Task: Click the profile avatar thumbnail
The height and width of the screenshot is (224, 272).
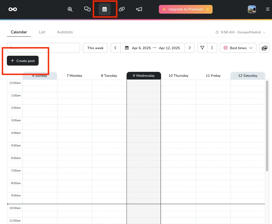Action: pyautogui.click(x=252, y=9)
